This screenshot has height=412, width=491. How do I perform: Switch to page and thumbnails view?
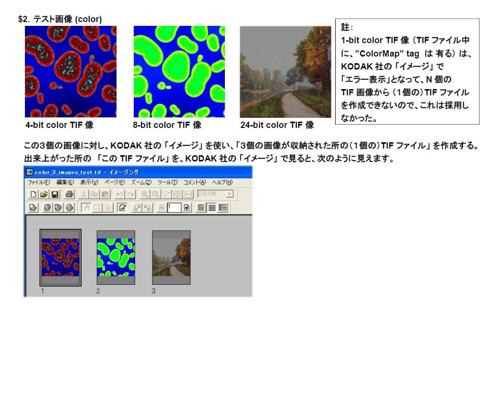(x=222, y=207)
